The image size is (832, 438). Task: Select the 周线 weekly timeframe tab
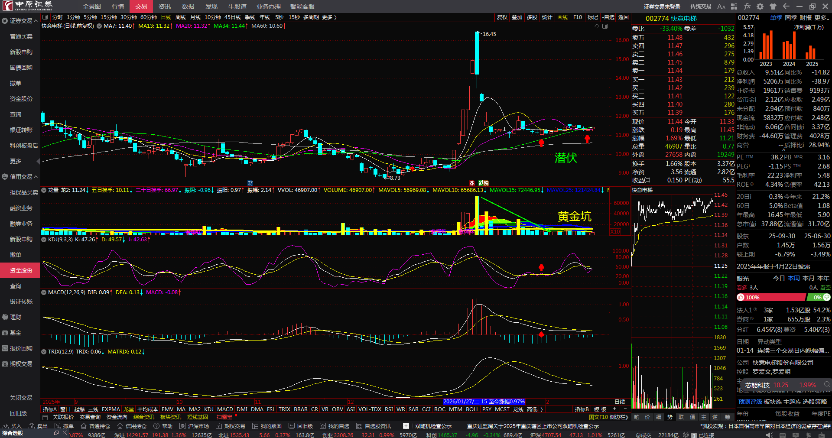click(181, 17)
